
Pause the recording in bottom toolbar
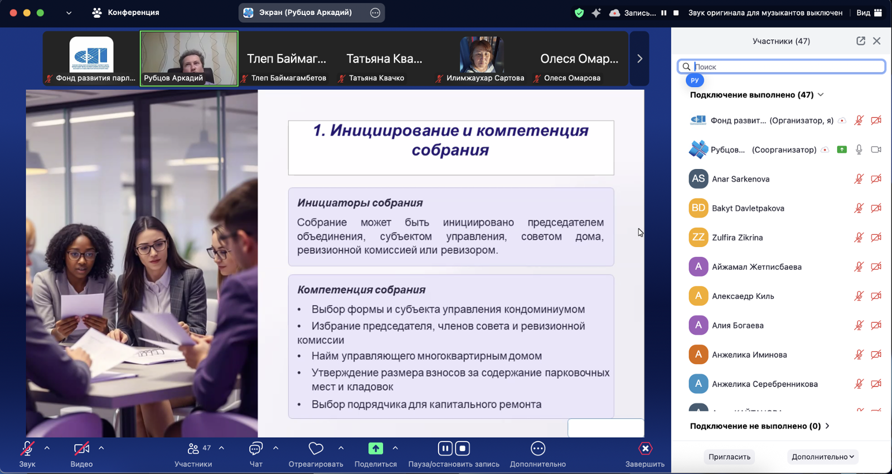pos(445,449)
